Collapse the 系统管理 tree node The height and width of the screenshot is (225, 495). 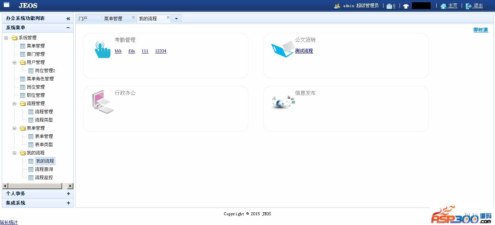coord(6,38)
